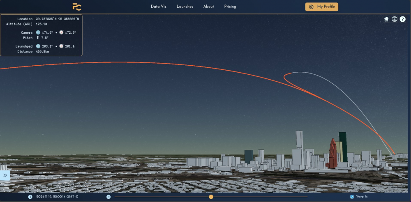Click the Camera row compass icon

tap(61, 32)
